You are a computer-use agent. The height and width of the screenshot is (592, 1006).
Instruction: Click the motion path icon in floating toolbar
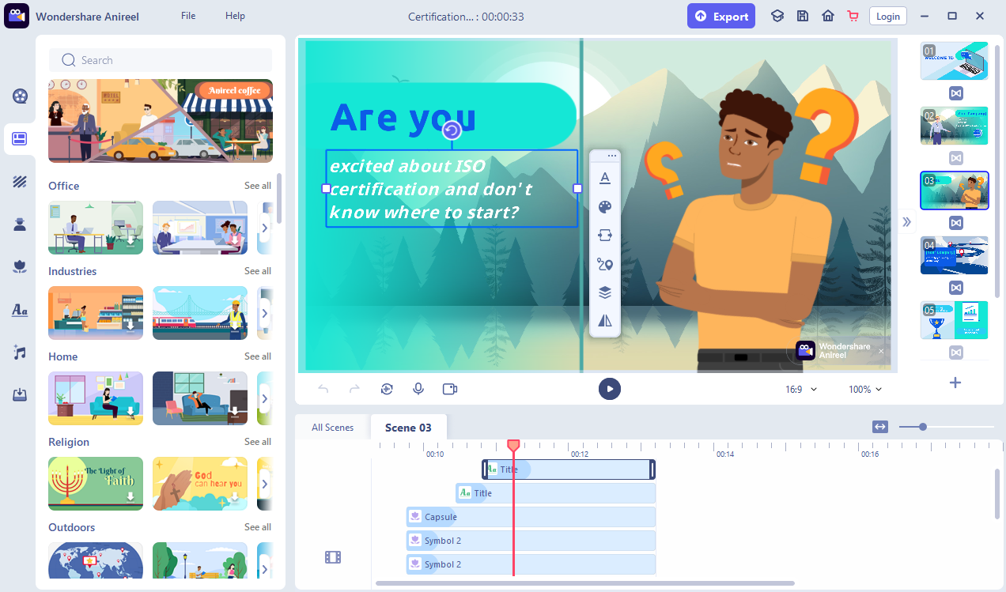[x=605, y=264]
